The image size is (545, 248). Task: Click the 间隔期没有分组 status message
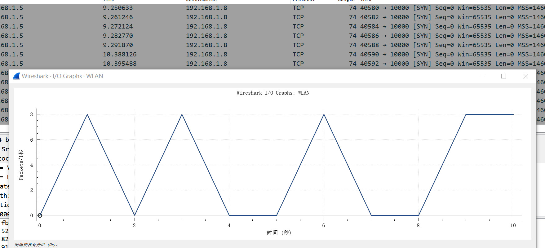click(x=36, y=245)
